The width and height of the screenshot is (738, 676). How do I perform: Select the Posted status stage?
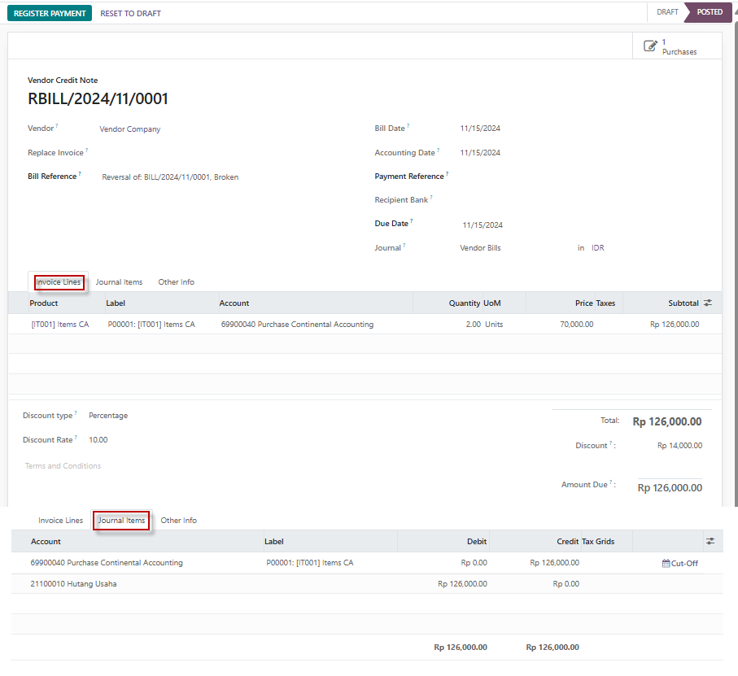pos(710,12)
